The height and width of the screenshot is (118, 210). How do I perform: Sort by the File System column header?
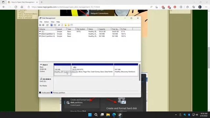tap(82, 29)
